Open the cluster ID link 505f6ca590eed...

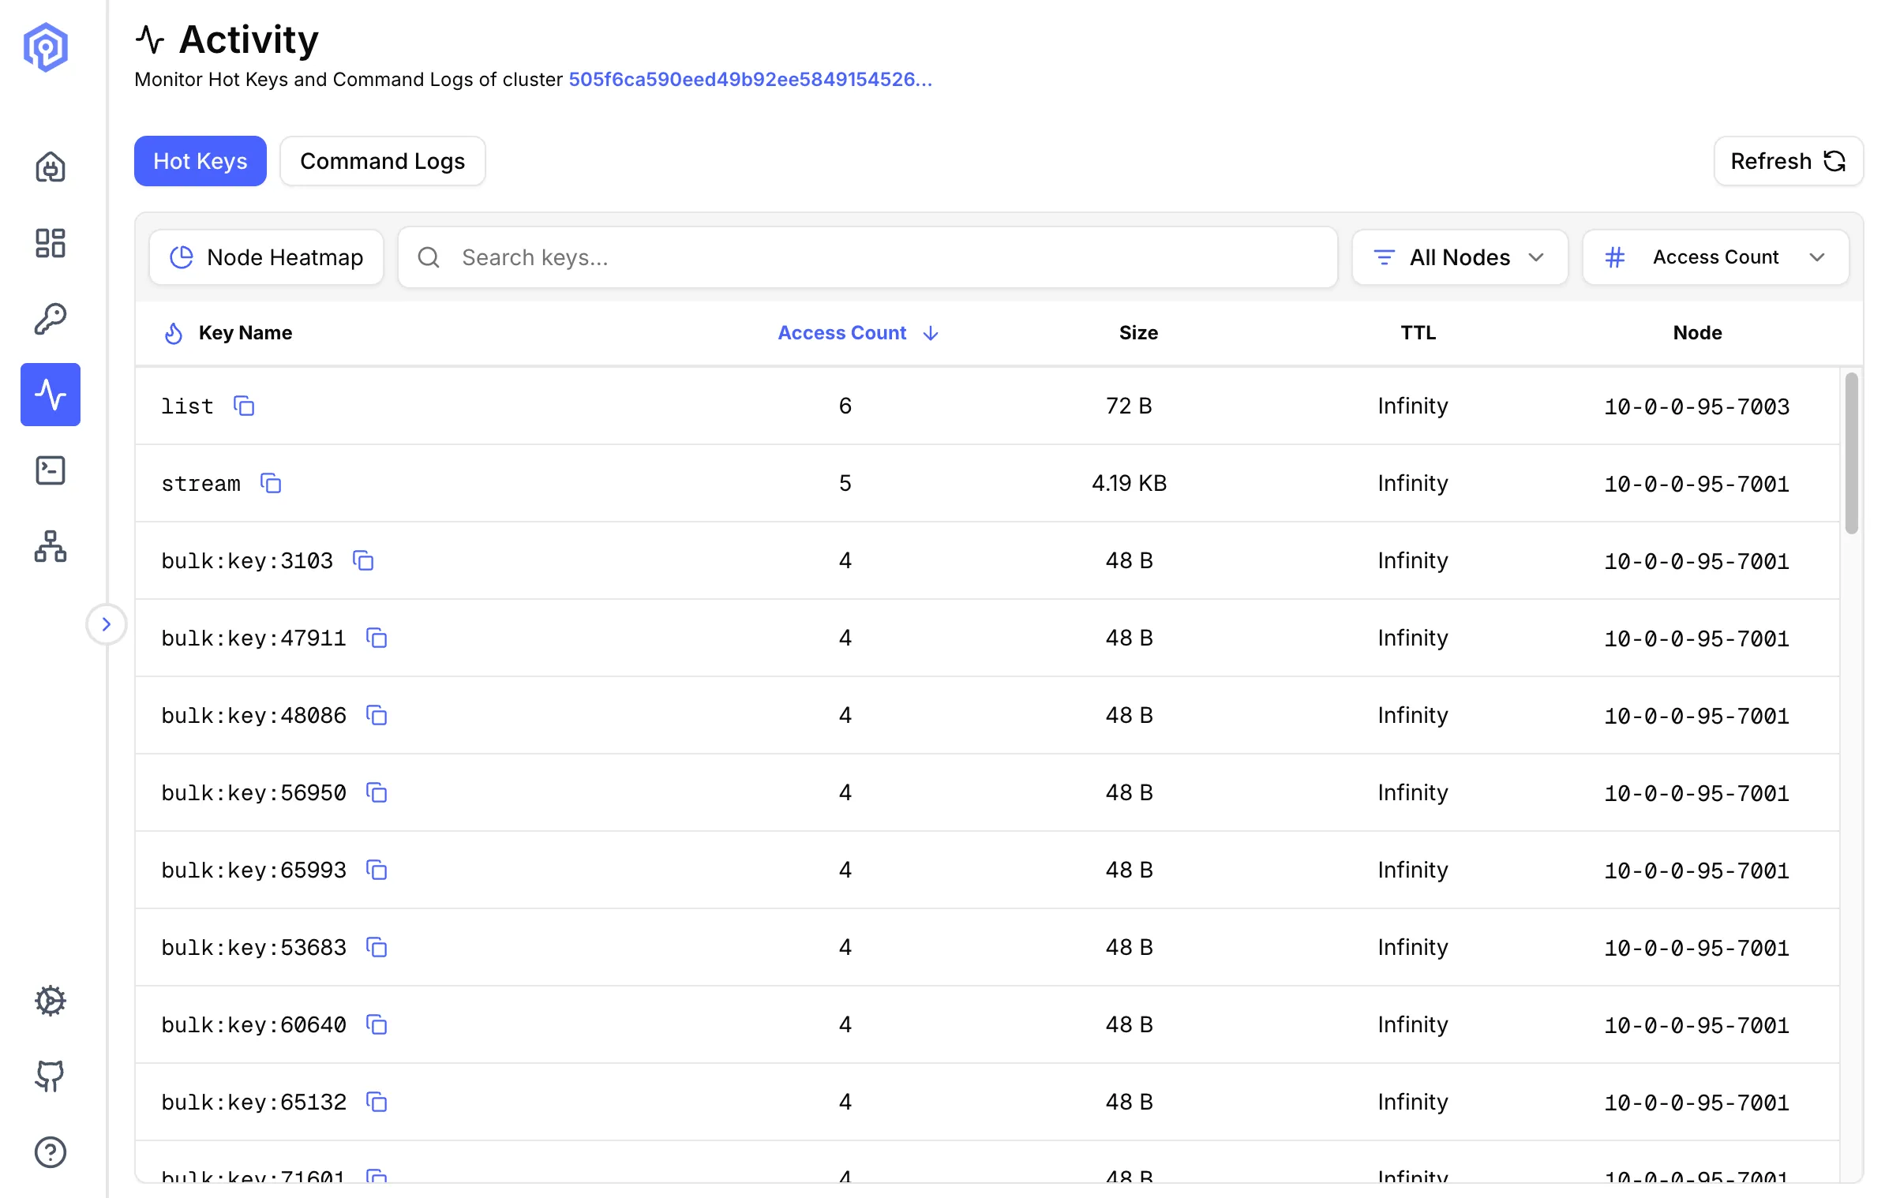750,79
